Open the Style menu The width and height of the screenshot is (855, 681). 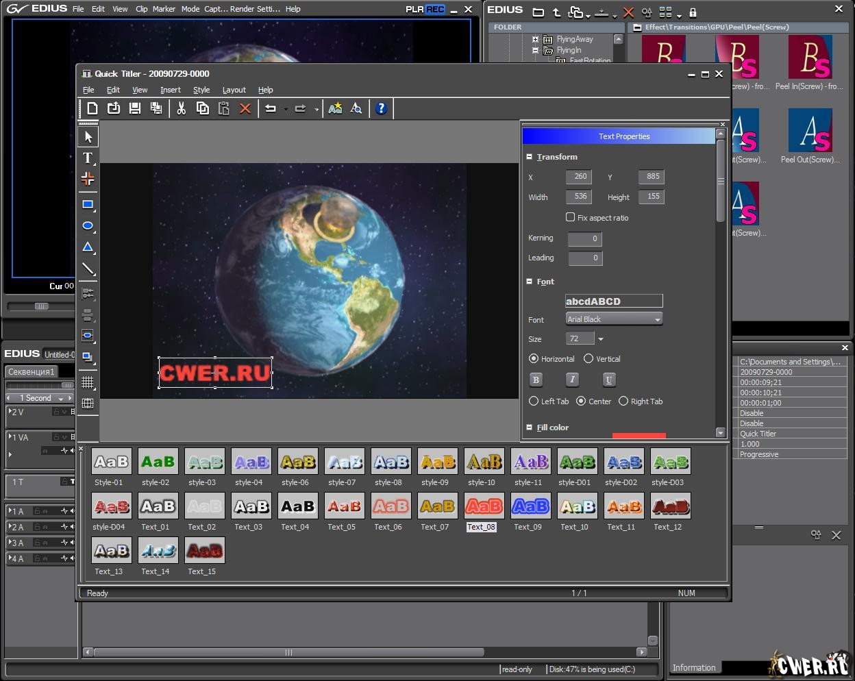click(201, 90)
